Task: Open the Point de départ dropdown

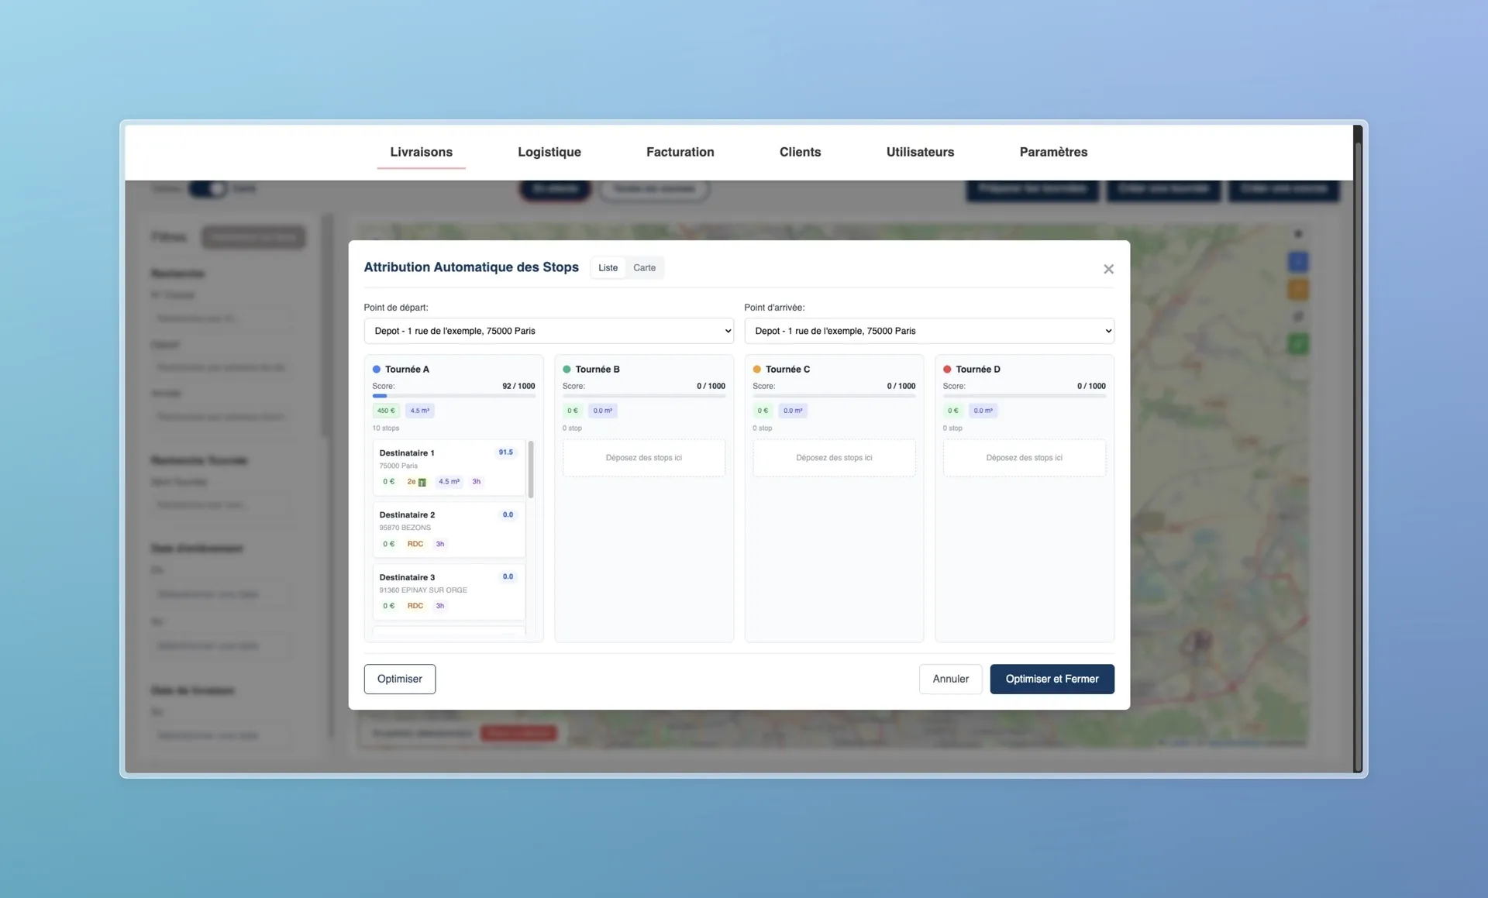Action: point(548,331)
